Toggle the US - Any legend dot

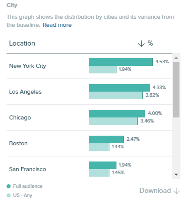click(9, 195)
